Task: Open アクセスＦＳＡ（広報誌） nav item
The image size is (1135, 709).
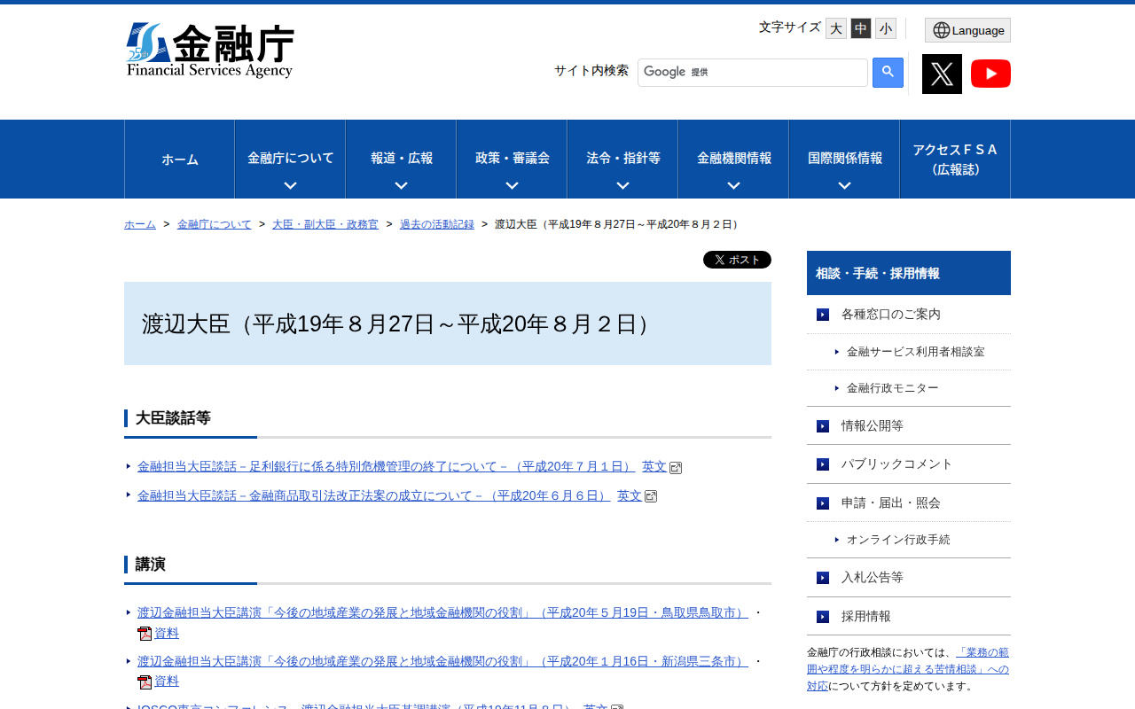Action: click(x=955, y=160)
